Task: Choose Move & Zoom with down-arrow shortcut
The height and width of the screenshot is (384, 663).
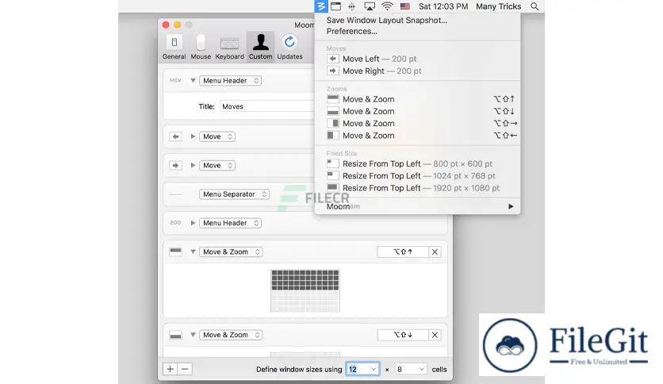Action: click(417, 111)
